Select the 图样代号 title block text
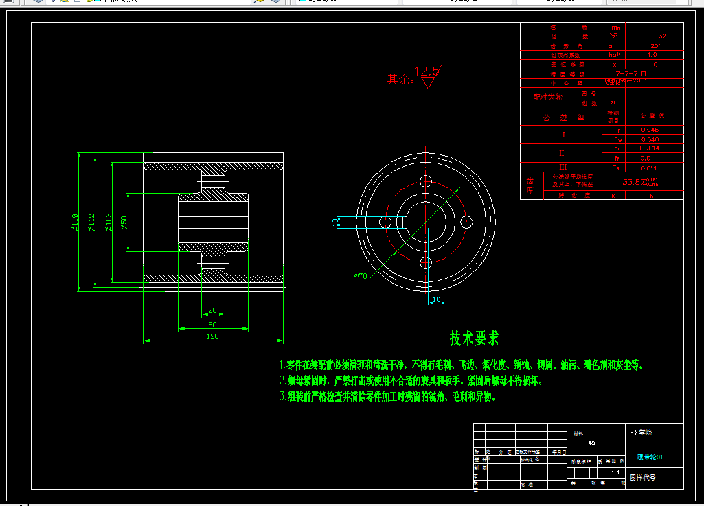Viewport: 704px width, 506px height. pyautogui.click(x=642, y=477)
